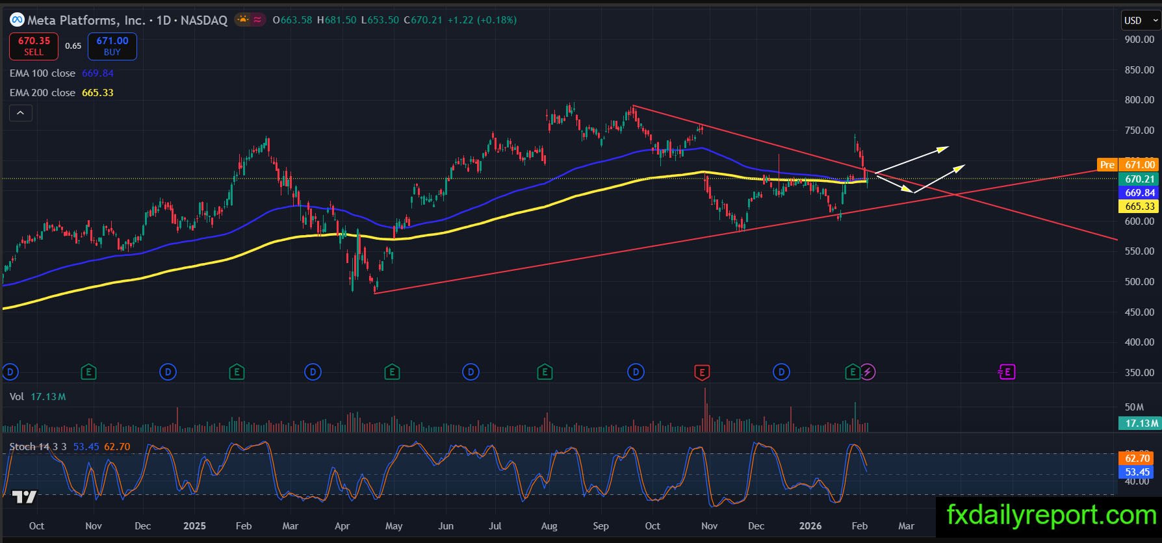
Task: Click the red 670.35 SELL button
Action: tap(34, 46)
